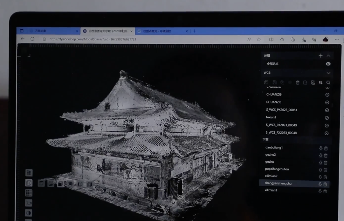Toggle the eye visibility for 全部站点
Image resolution: width=344 pixels, height=221 pixels.
tap(328, 64)
